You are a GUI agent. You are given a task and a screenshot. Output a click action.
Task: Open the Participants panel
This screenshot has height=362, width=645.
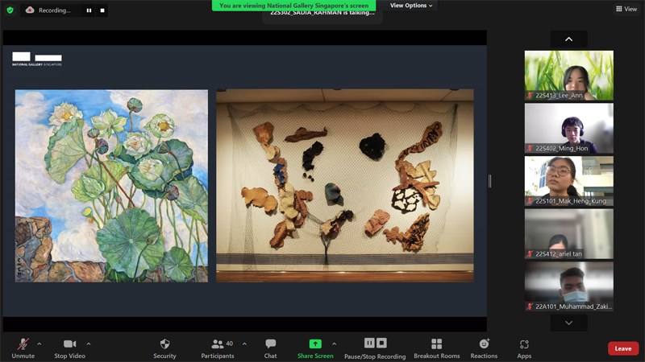point(217,347)
